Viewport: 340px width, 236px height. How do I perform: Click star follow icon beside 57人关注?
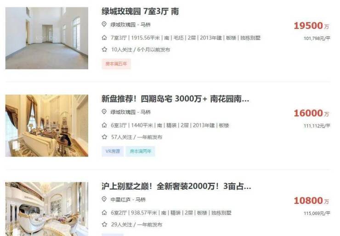pyautogui.click(x=104, y=137)
